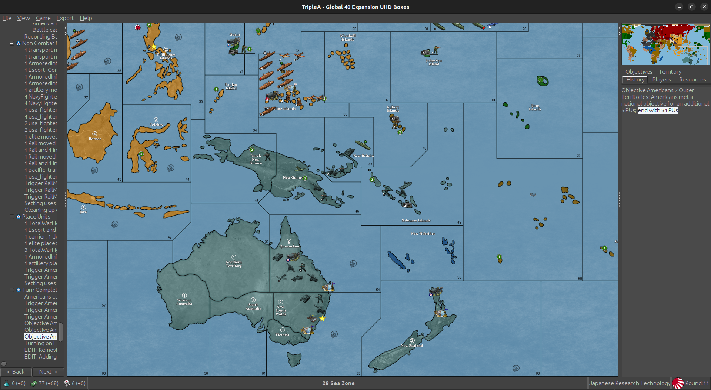This screenshot has width=711, height=390.
Task: Click the yellow star in New South Wales
Action: point(322,319)
